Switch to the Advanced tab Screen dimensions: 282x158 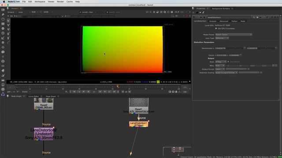(x=224, y=21)
